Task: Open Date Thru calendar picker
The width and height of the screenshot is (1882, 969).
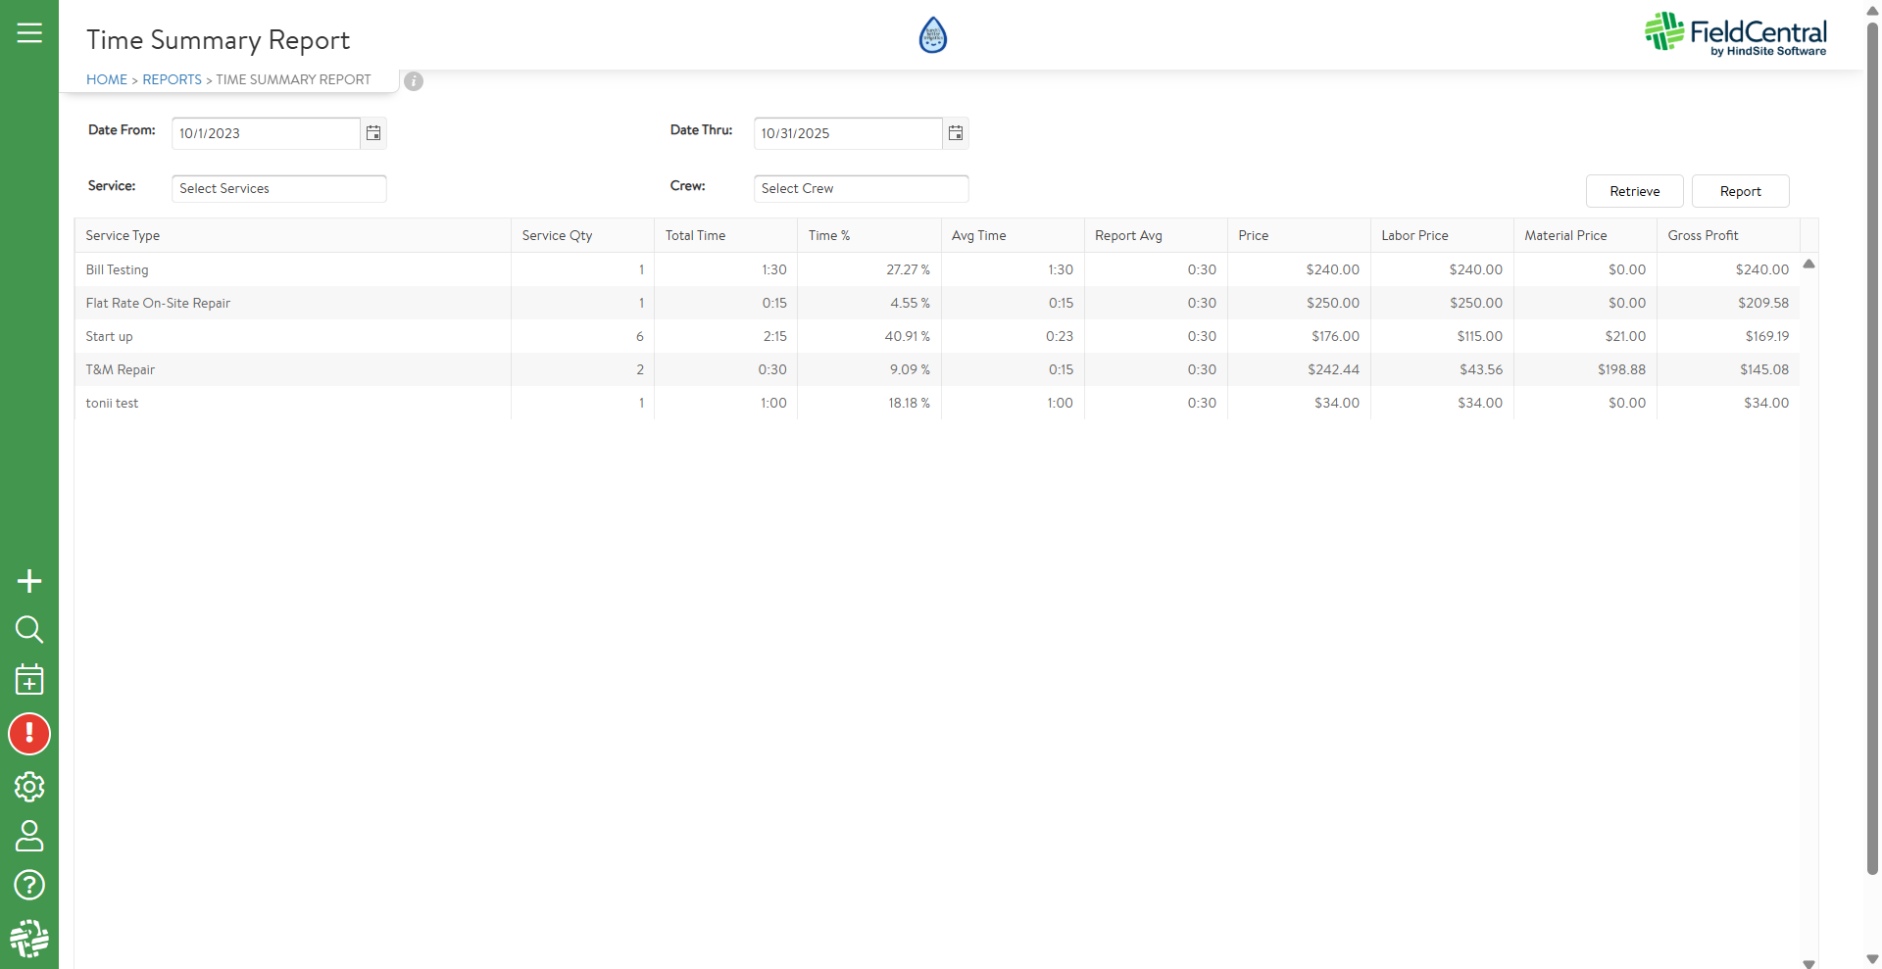Action: click(956, 133)
